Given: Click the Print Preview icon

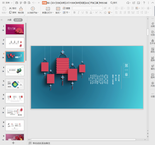Looking at the screenshot, I should click(x=29, y=3).
